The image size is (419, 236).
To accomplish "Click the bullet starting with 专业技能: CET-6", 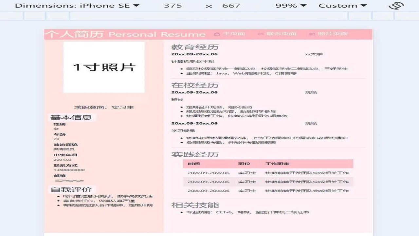I will pyautogui.click(x=248, y=212).
